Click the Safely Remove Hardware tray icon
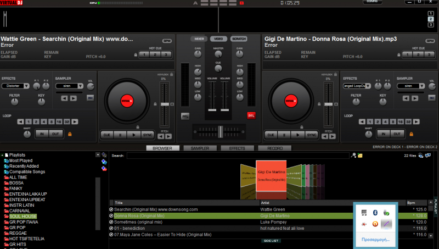This screenshot has height=249, width=439. pyautogui.click(x=386, y=213)
